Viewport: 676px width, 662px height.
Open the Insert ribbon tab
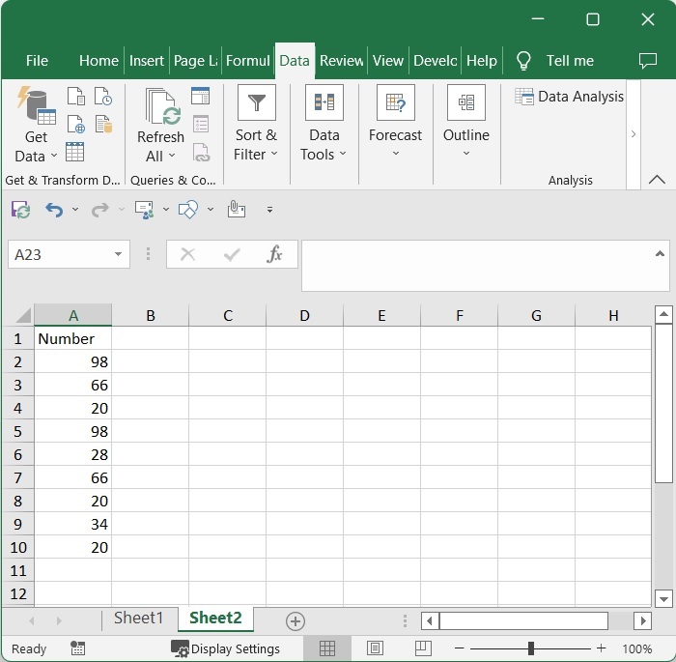[147, 60]
